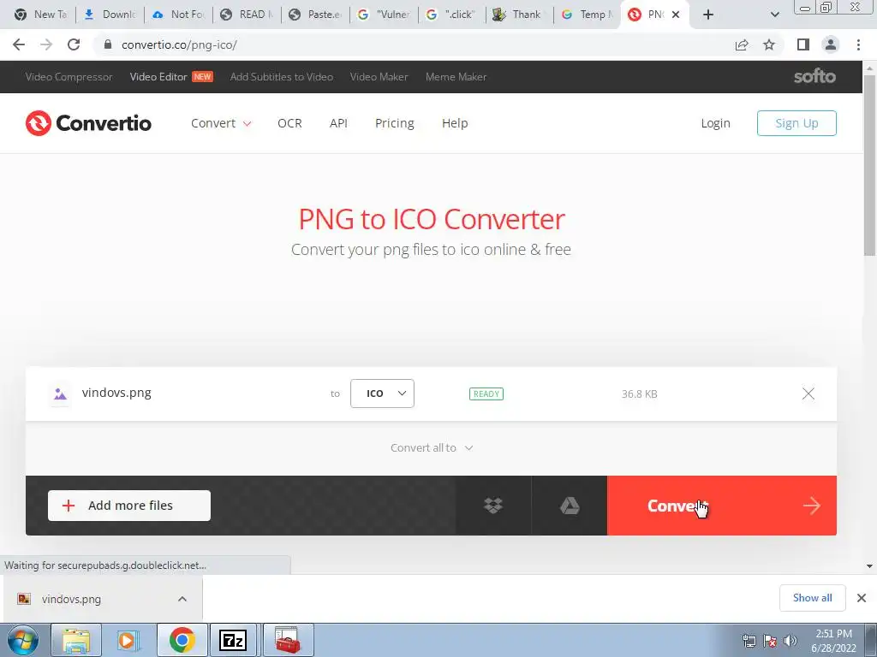Expand the Convert all to dropdown
The height and width of the screenshot is (657, 877).
coord(432,447)
